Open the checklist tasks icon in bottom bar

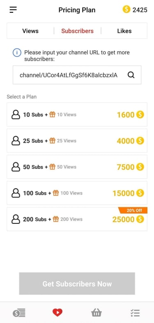135,313
